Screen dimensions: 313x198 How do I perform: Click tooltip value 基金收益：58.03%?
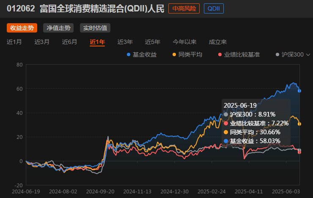[x=255, y=141]
